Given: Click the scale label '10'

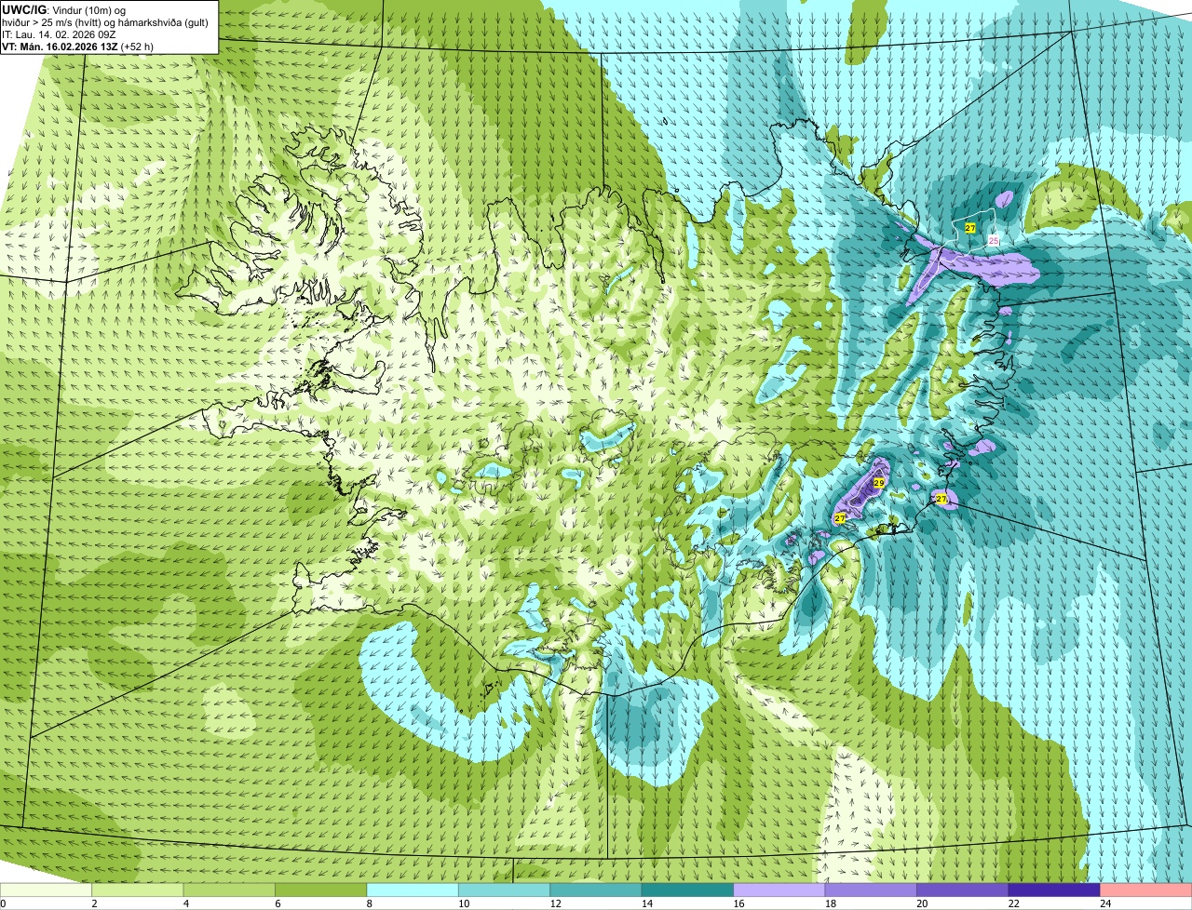Looking at the screenshot, I should [463, 903].
